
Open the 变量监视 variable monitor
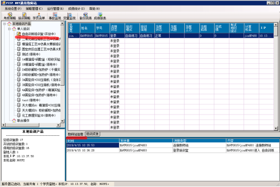[69, 16]
